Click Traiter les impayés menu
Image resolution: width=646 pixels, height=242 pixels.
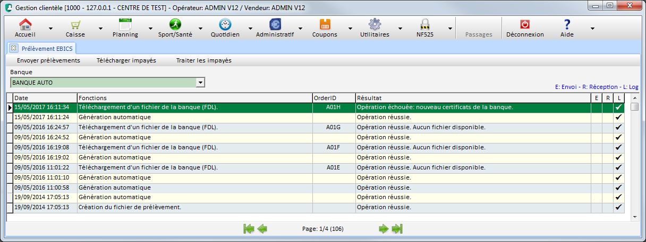point(203,60)
